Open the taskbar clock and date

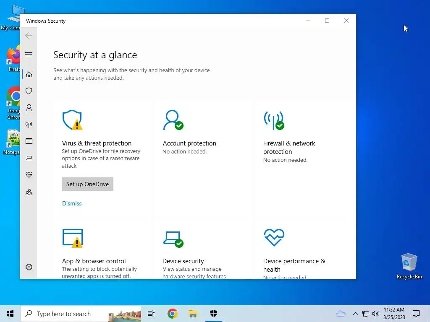tap(394, 314)
